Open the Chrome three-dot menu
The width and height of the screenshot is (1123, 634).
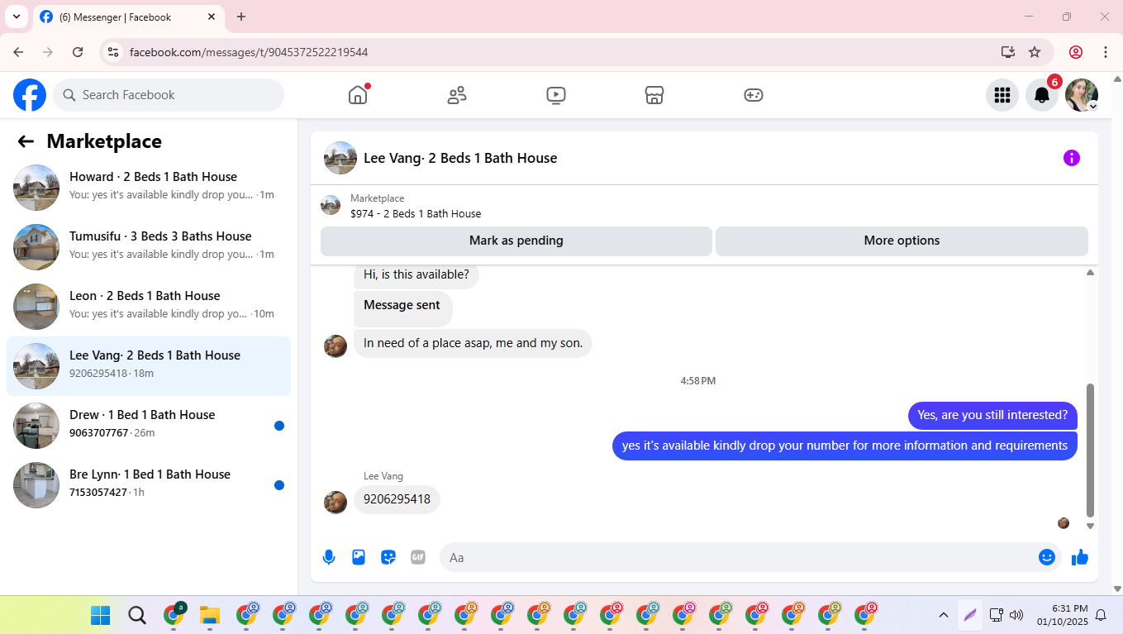pos(1106,52)
